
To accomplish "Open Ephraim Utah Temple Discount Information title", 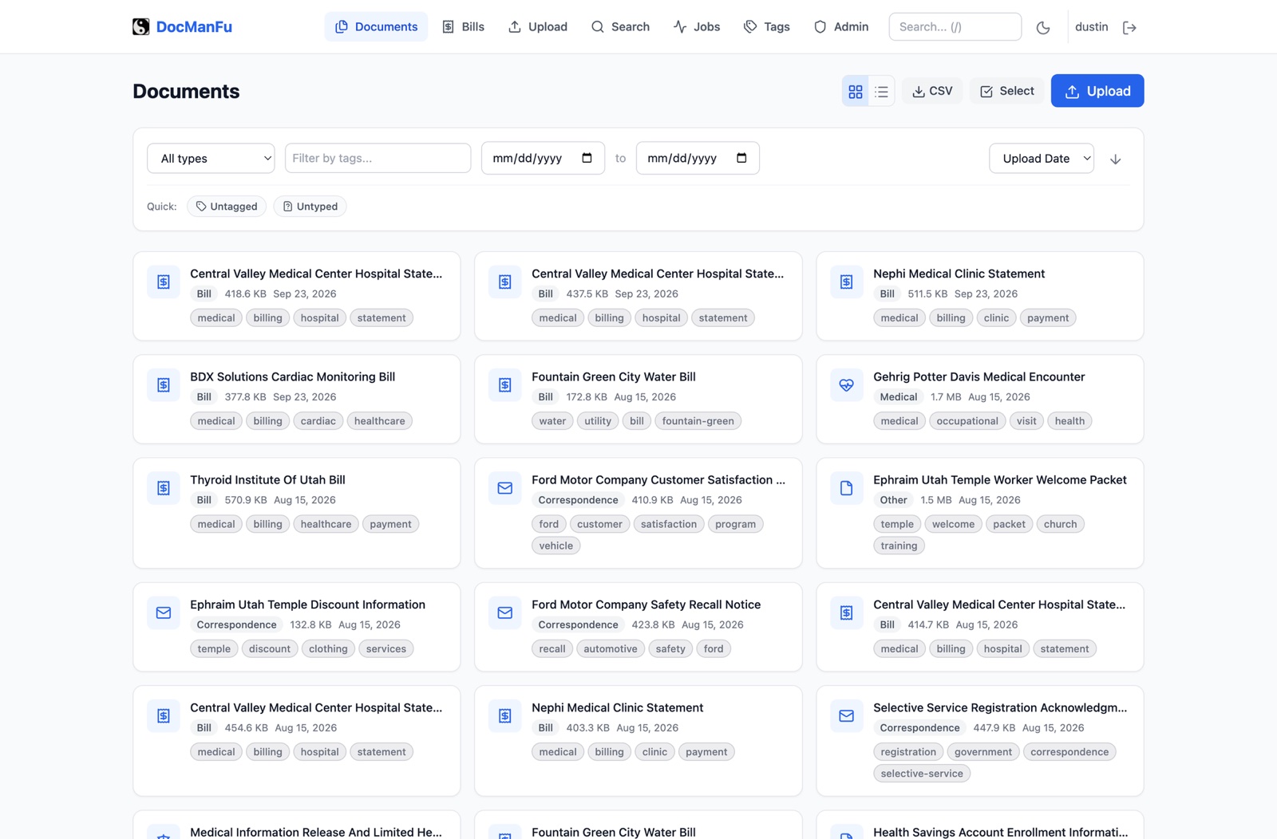I will (307, 605).
